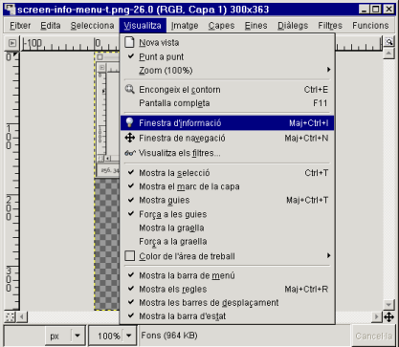Click the quick mask toggle at bottom-left corner

pyautogui.click(x=10, y=317)
